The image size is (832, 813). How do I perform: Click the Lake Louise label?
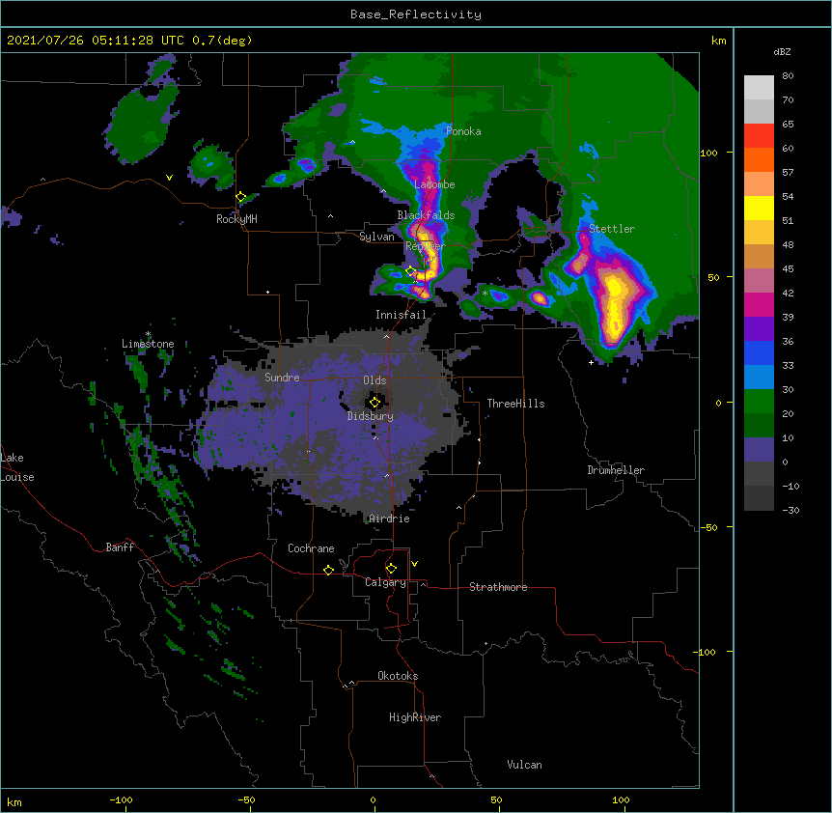(x=17, y=467)
